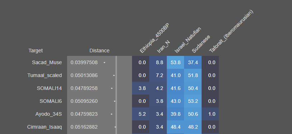The width and height of the screenshot is (292, 134).
Task: Click the Cimraan_Isaaq row label
Action: click(44, 127)
